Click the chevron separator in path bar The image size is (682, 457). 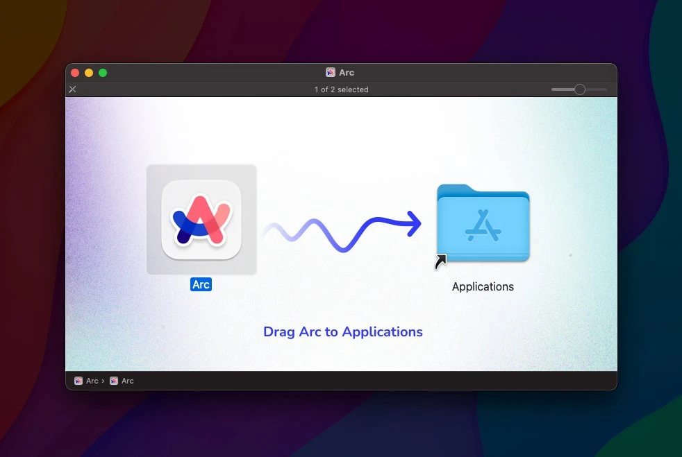tap(103, 381)
